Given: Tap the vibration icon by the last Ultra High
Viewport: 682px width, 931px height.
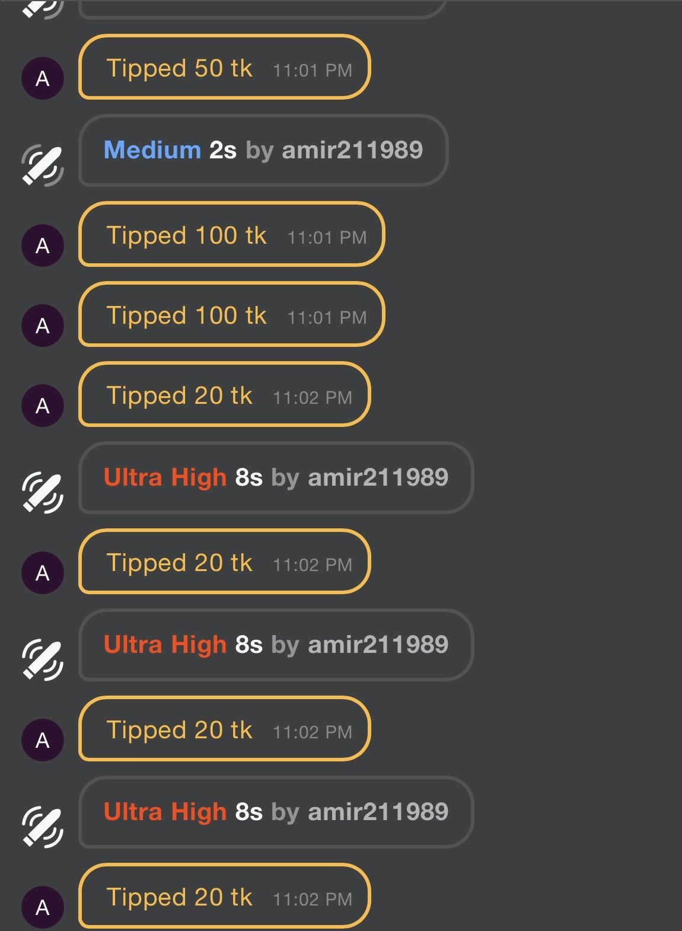Looking at the screenshot, I should pos(43,827).
